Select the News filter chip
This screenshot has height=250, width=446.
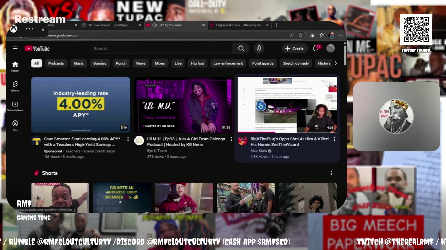click(x=141, y=63)
